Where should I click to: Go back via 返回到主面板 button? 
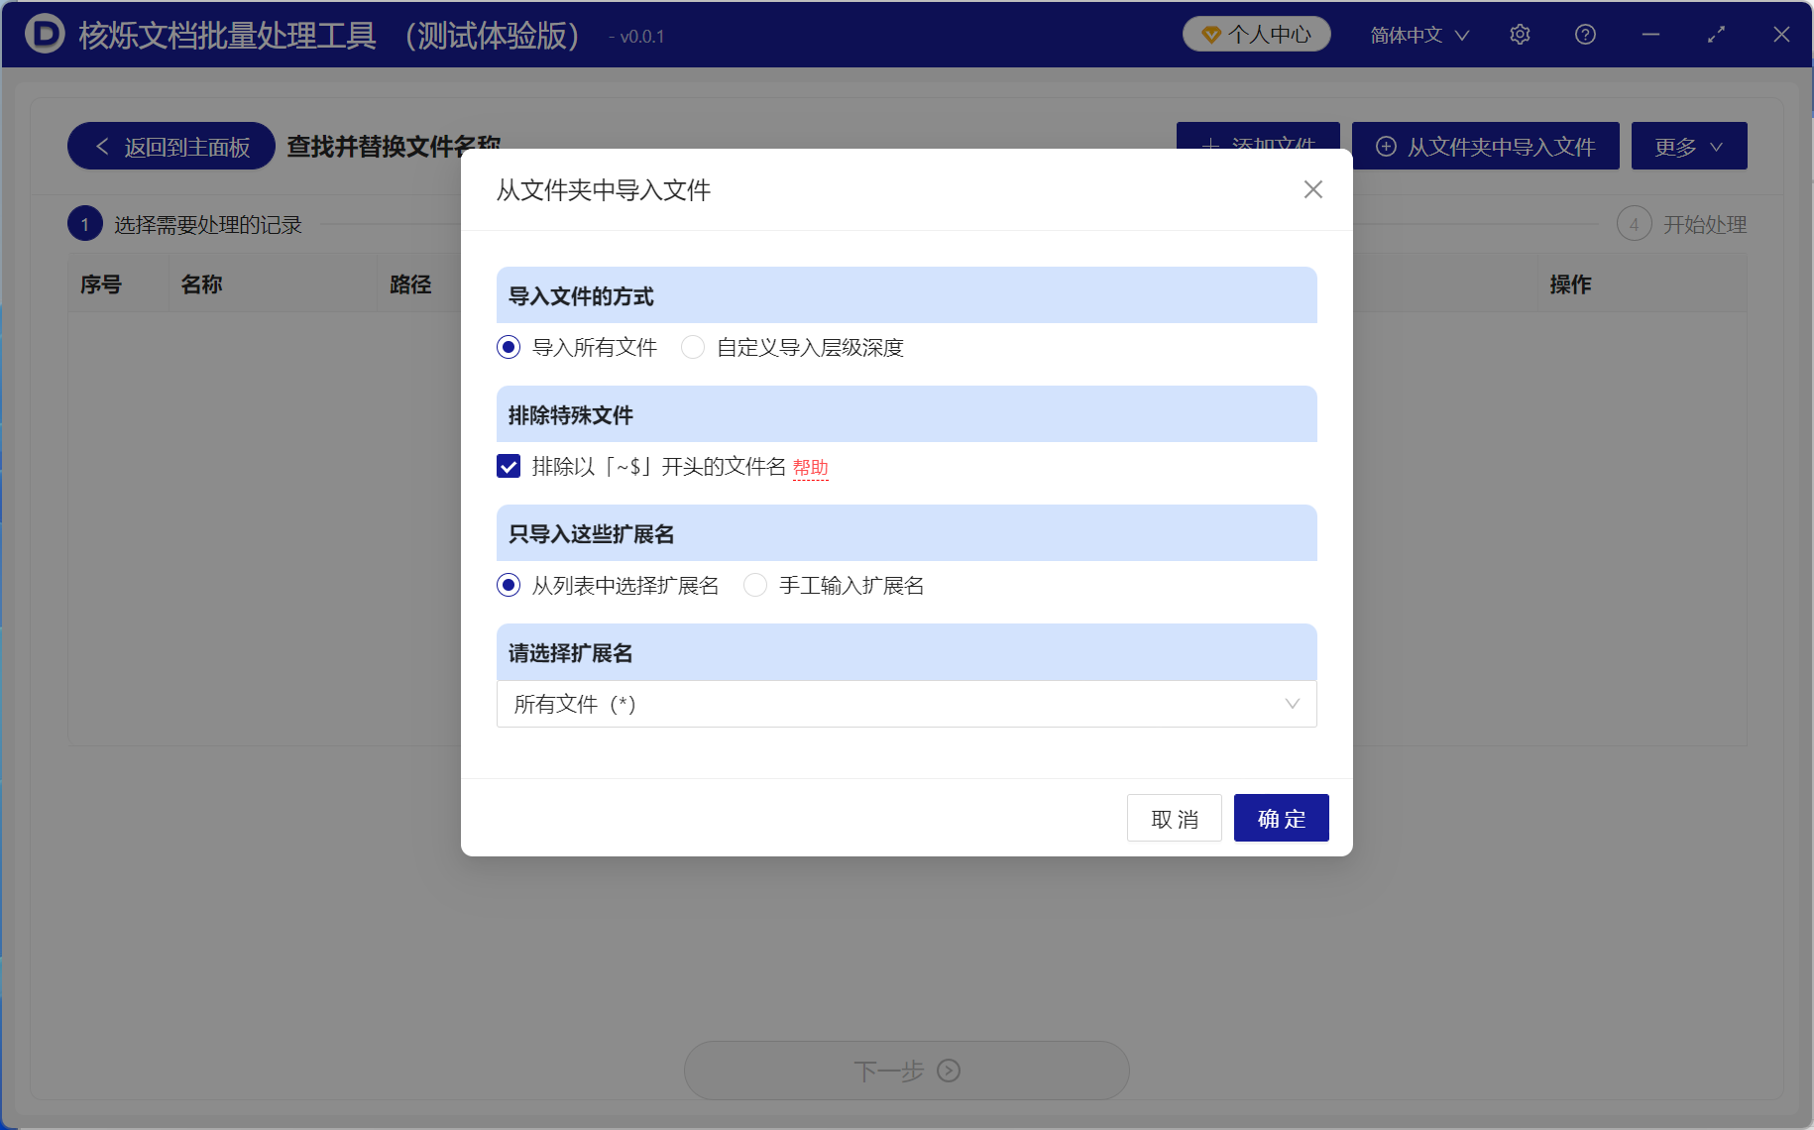tap(171, 147)
